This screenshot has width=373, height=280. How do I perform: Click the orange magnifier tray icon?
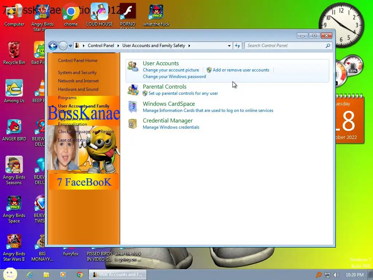(318, 275)
